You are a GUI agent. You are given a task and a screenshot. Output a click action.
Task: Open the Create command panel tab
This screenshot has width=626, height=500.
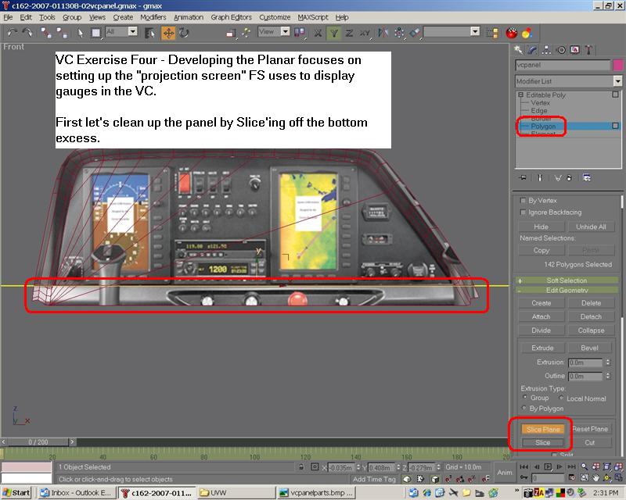518,50
